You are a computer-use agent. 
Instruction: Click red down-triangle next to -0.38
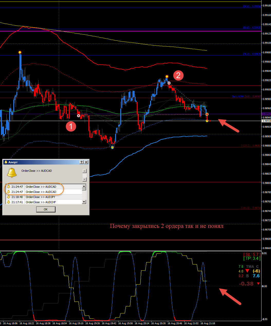pyautogui.click(x=258, y=284)
